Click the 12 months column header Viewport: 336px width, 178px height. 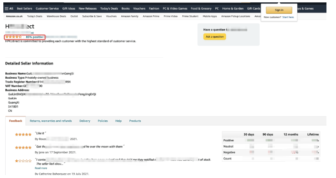(x=291, y=135)
